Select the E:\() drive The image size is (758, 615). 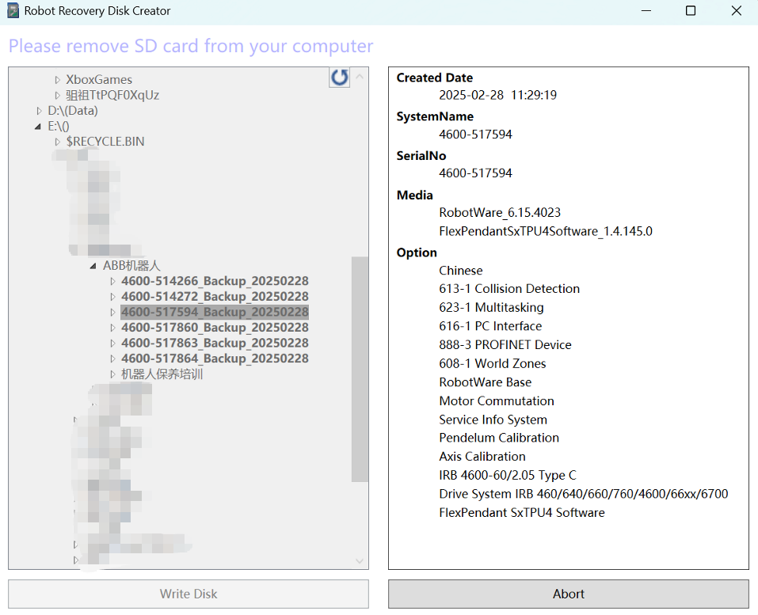pyautogui.click(x=59, y=126)
